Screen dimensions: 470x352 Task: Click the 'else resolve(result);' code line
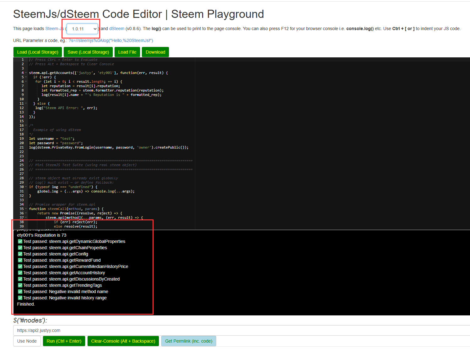(76, 226)
